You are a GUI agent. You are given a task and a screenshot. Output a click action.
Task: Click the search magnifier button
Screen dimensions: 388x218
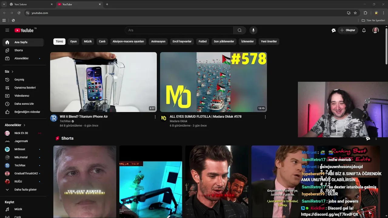pyautogui.click(x=239, y=30)
